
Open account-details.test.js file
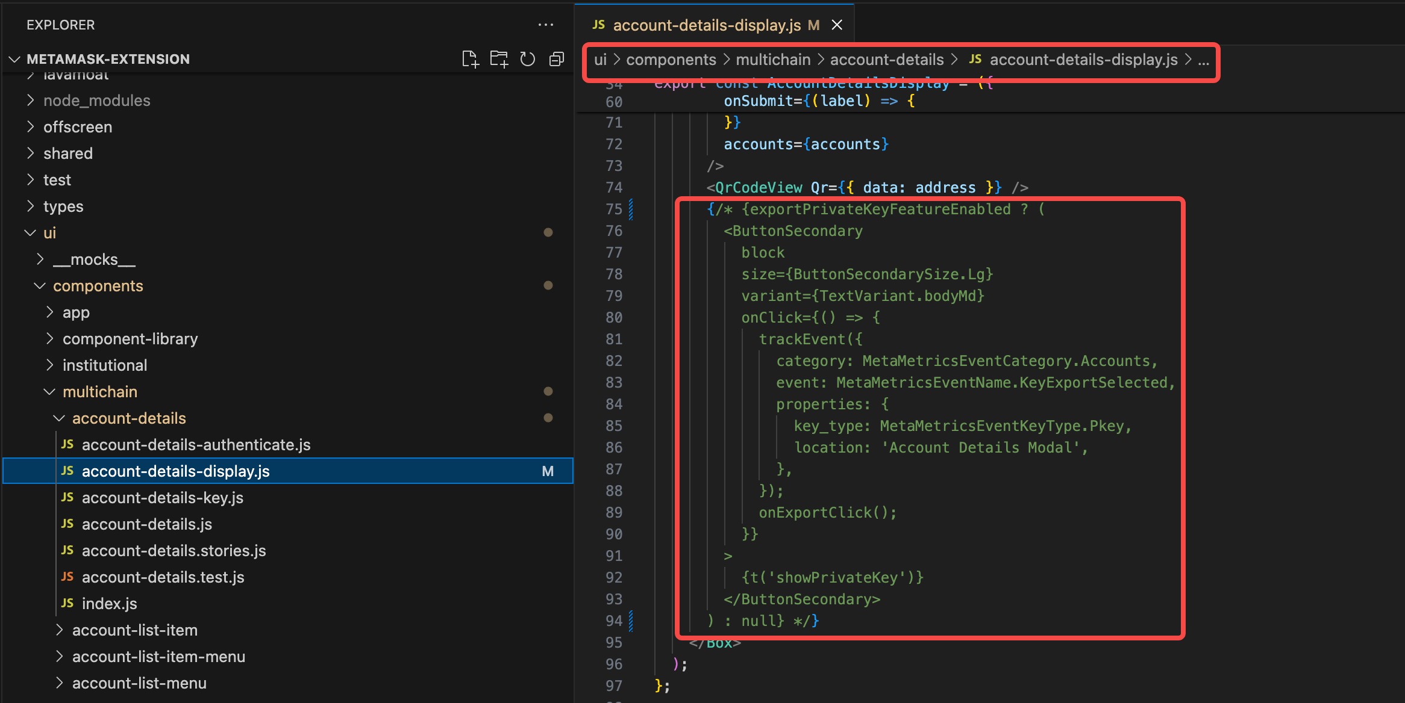click(x=163, y=577)
